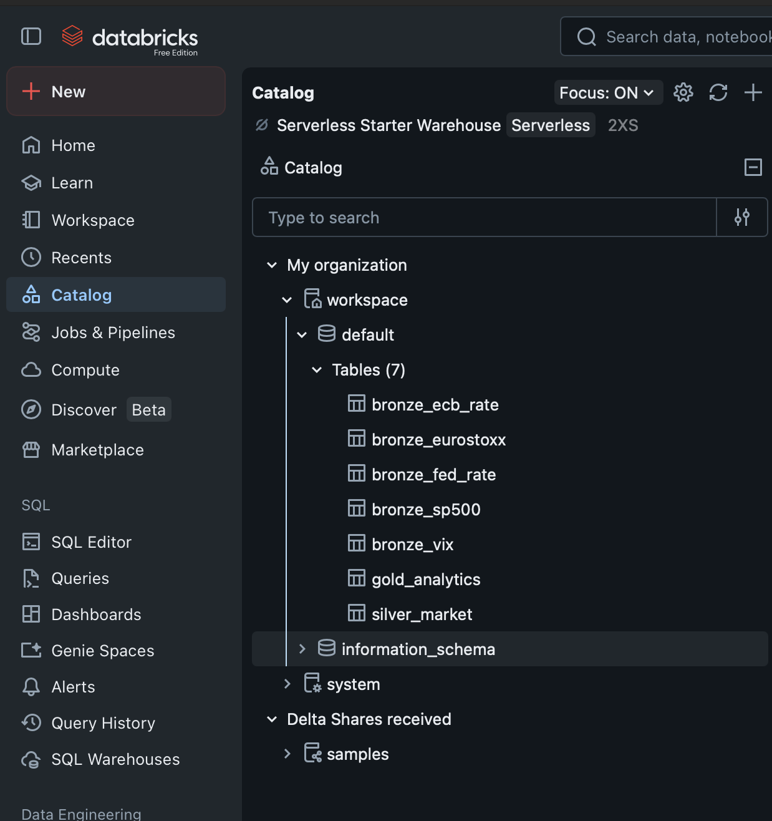Viewport: 772px width, 821px height.
Task: Click the 2XS warehouse size label
Action: point(623,125)
